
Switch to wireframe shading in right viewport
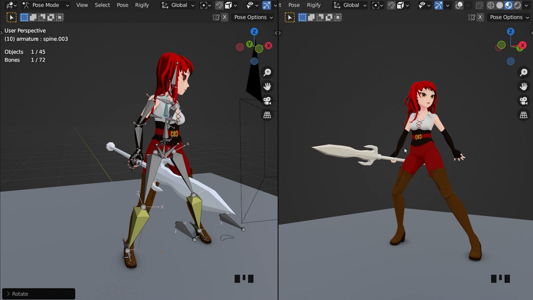(x=491, y=5)
